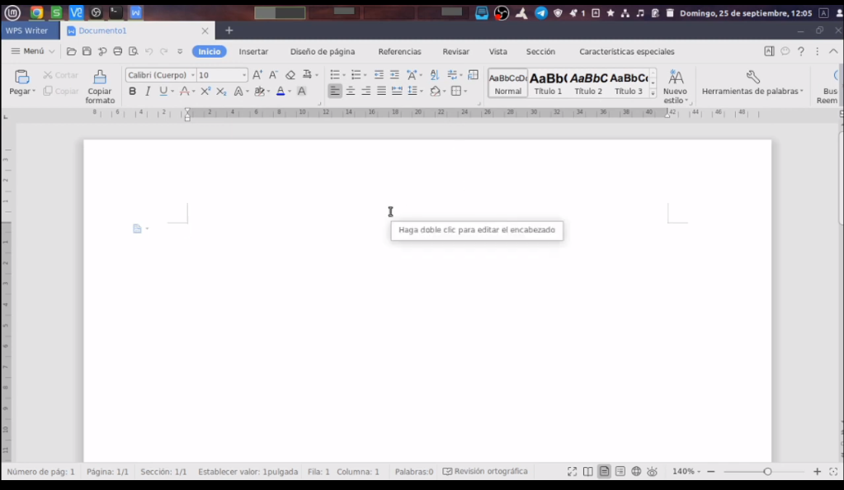844x490 pixels.
Task: Increase paragraph indent
Action: click(394, 75)
